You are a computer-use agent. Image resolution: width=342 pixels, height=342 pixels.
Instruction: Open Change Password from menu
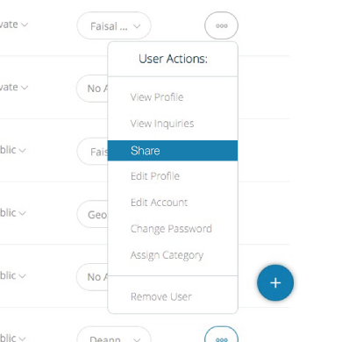coord(171,229)
